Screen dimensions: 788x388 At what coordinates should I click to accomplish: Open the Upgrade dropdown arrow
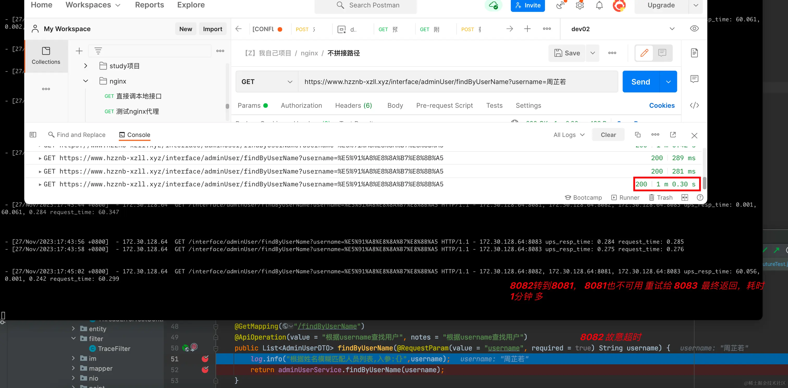tap(695, 5)
